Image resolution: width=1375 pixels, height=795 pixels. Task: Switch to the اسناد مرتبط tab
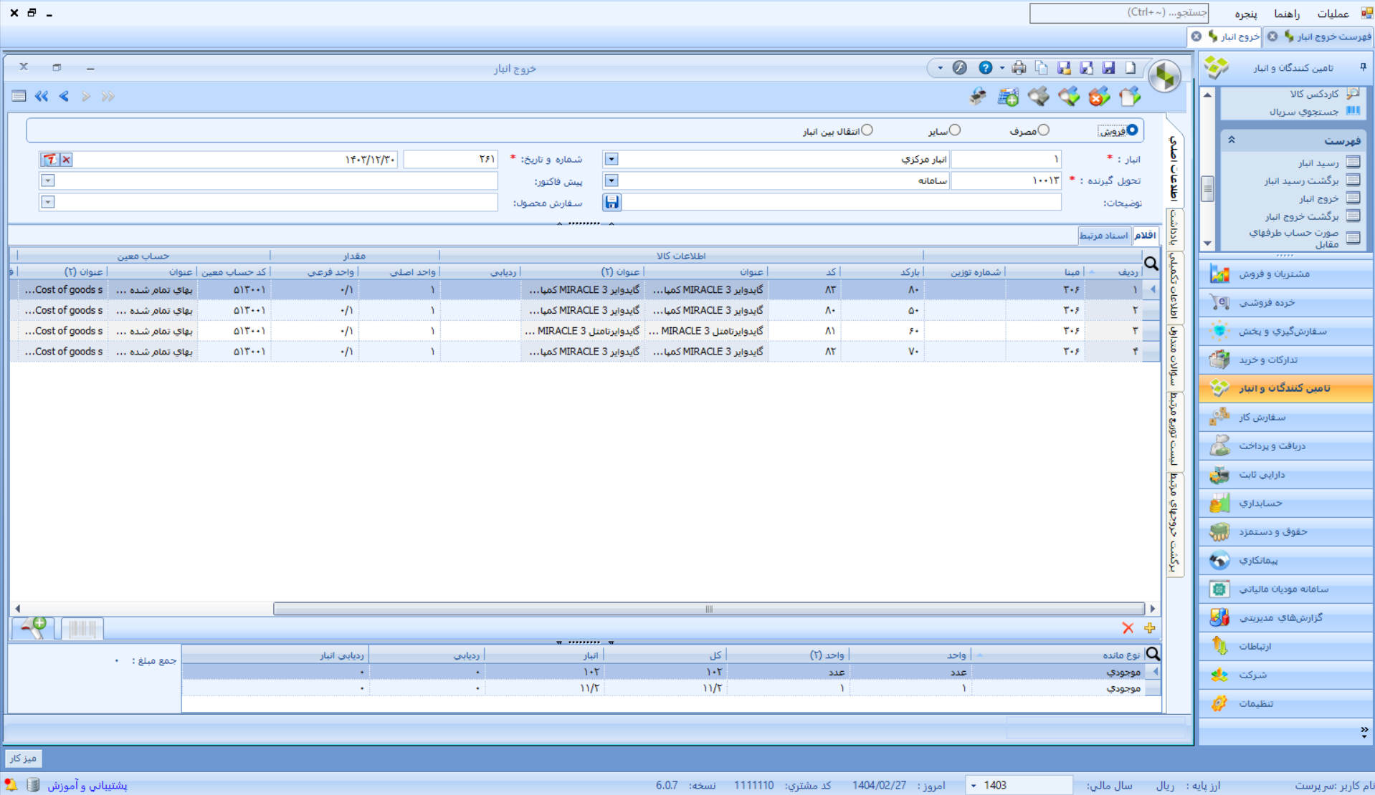click(1103, 236)
